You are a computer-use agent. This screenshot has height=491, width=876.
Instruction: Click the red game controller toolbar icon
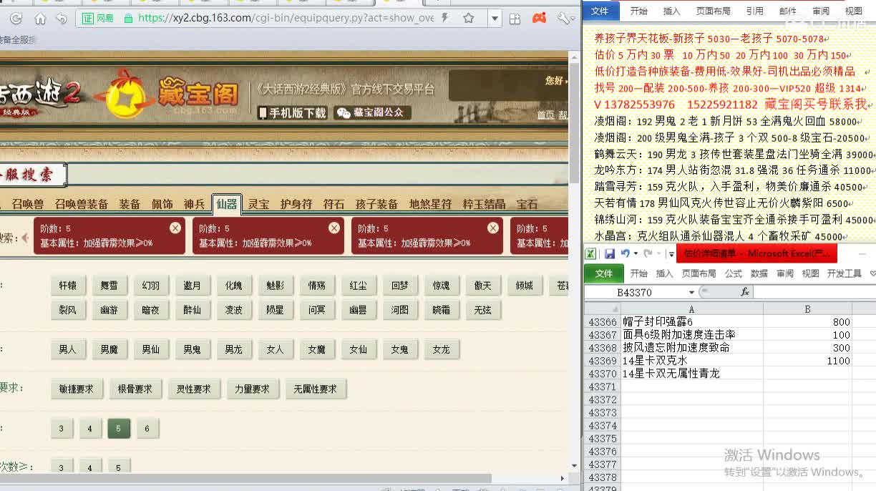[540, 19]
